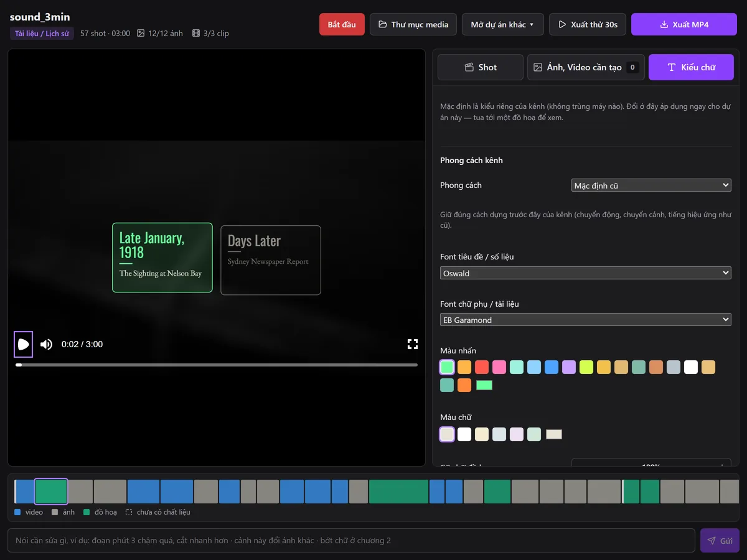This screenshot has width=747, height=560.
Task: Click the chưa có chất liệu legend label
Action: [x=164, y=512]
